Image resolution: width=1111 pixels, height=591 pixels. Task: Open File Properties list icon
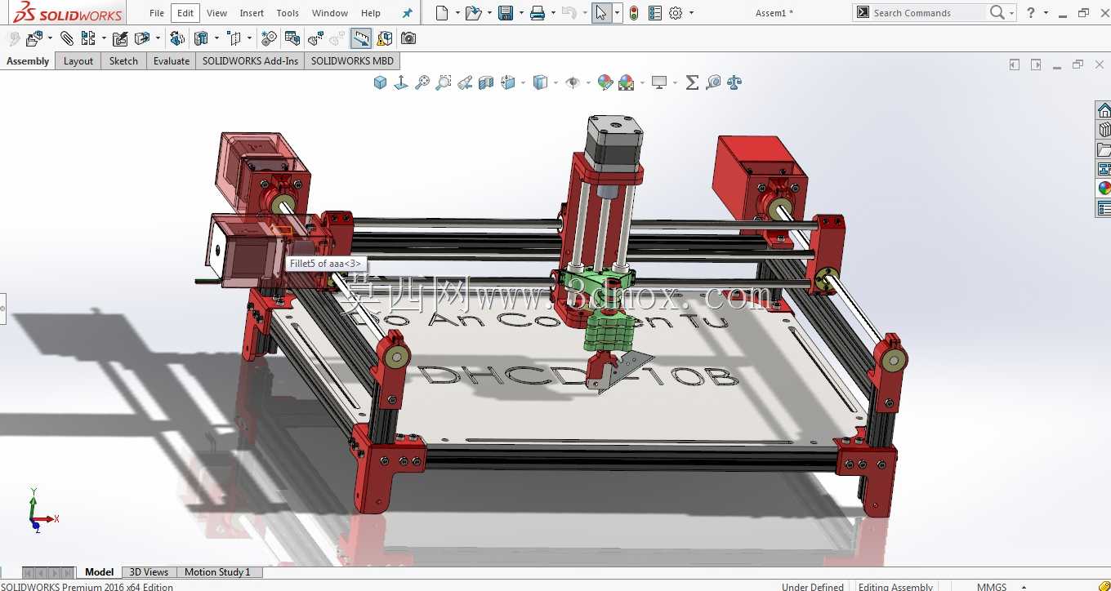(x=654, y=13)
